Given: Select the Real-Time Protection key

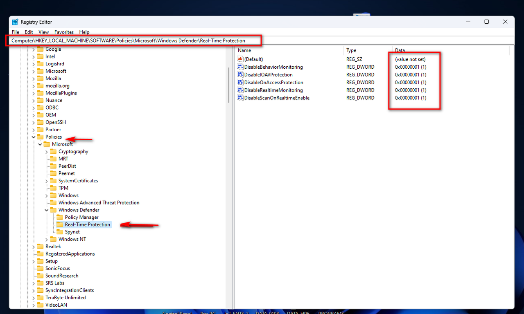Looking at the screenshot, I should pyautogui.click(x=88, y=224).
